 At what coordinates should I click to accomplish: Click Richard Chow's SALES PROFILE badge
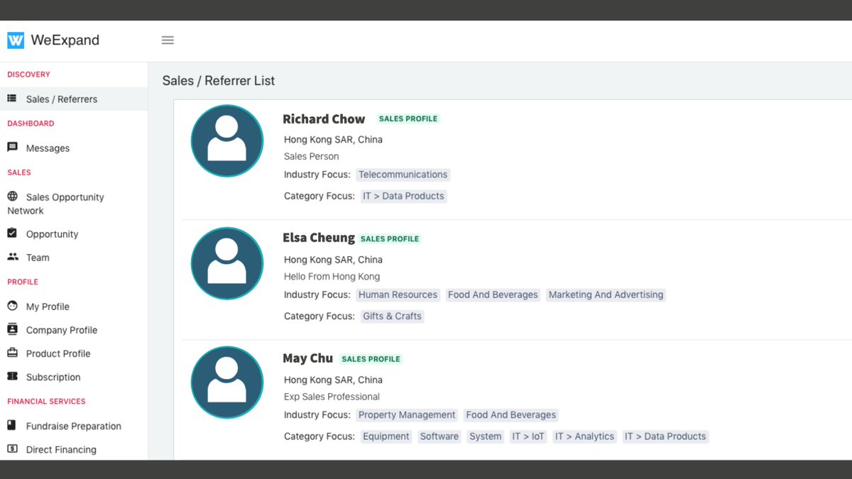coord(408,119)
